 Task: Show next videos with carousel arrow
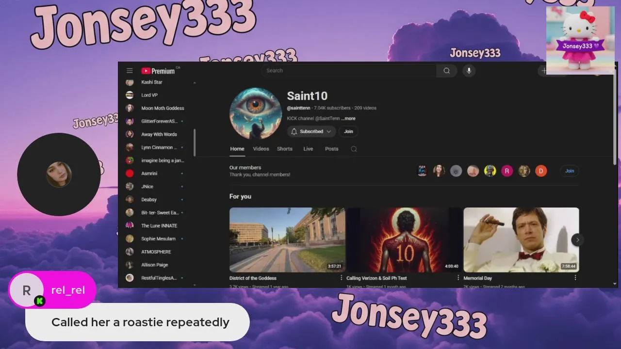click(x=577, y=240)
